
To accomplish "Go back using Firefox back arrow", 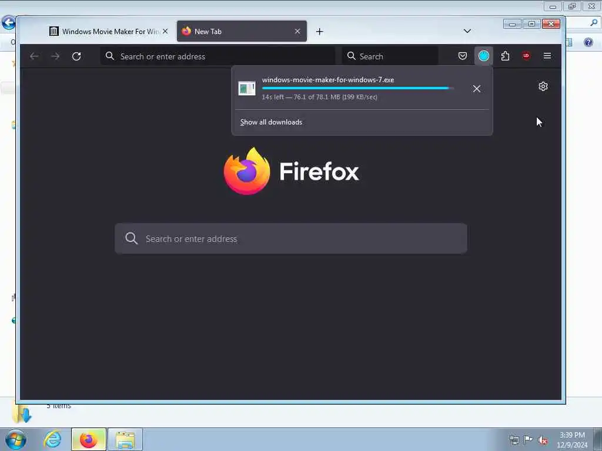I will tap(34, 56).
